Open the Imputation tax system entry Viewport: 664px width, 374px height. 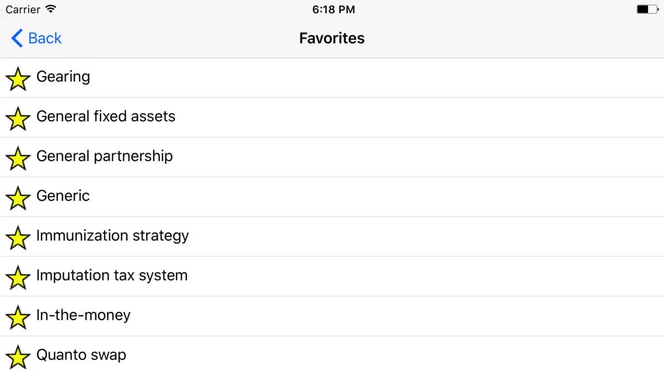(x=332, y=276)
